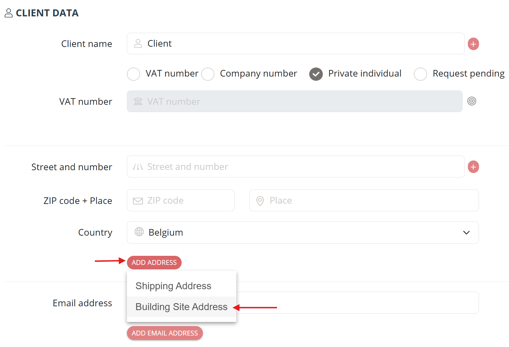509x347 pixels.
Task: Focus the Place input field
Action: pyautogui.click(x=364, y=200)
